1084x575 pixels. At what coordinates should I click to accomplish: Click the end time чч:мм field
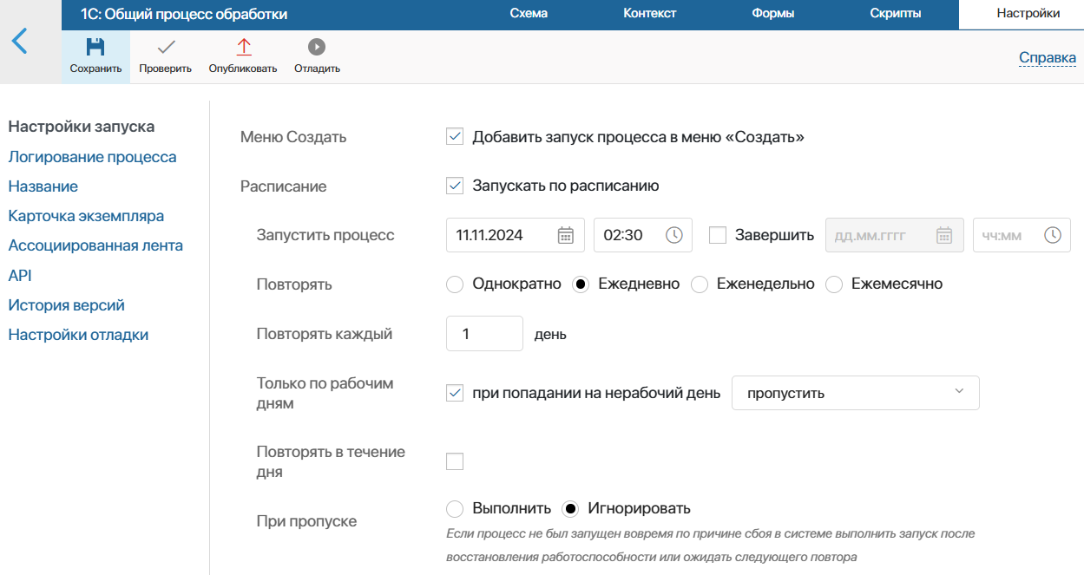[x=1022, y=235]
